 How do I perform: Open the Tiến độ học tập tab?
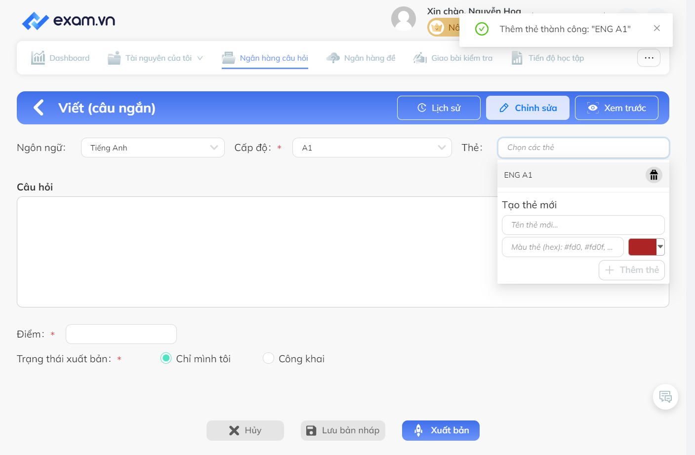click(547, 58)
